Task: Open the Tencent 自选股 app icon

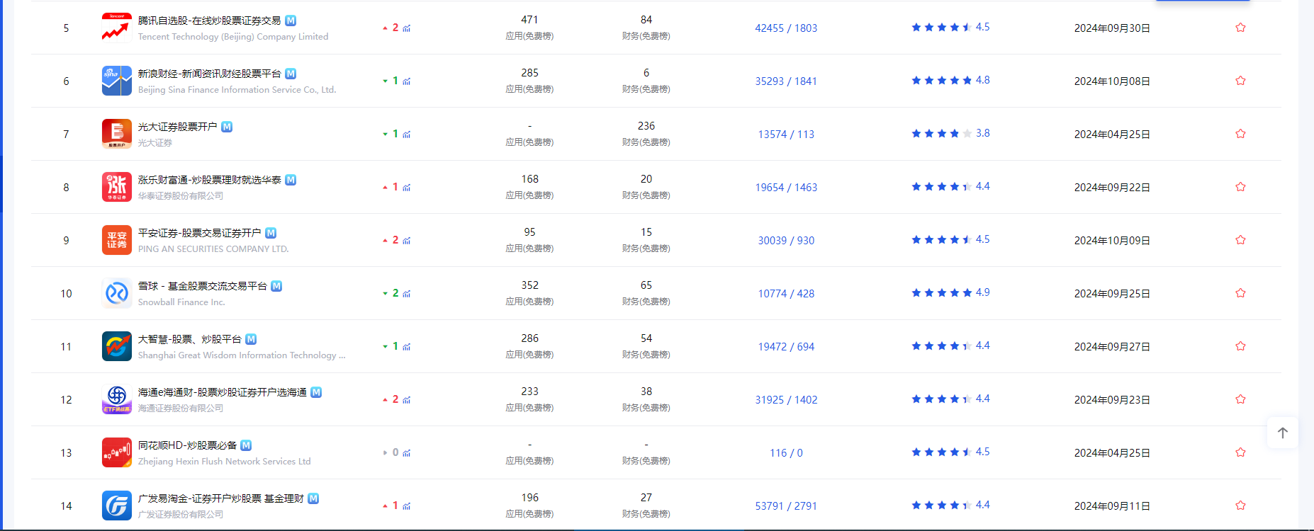Action: pyautogui.click(x=116, y=28)
